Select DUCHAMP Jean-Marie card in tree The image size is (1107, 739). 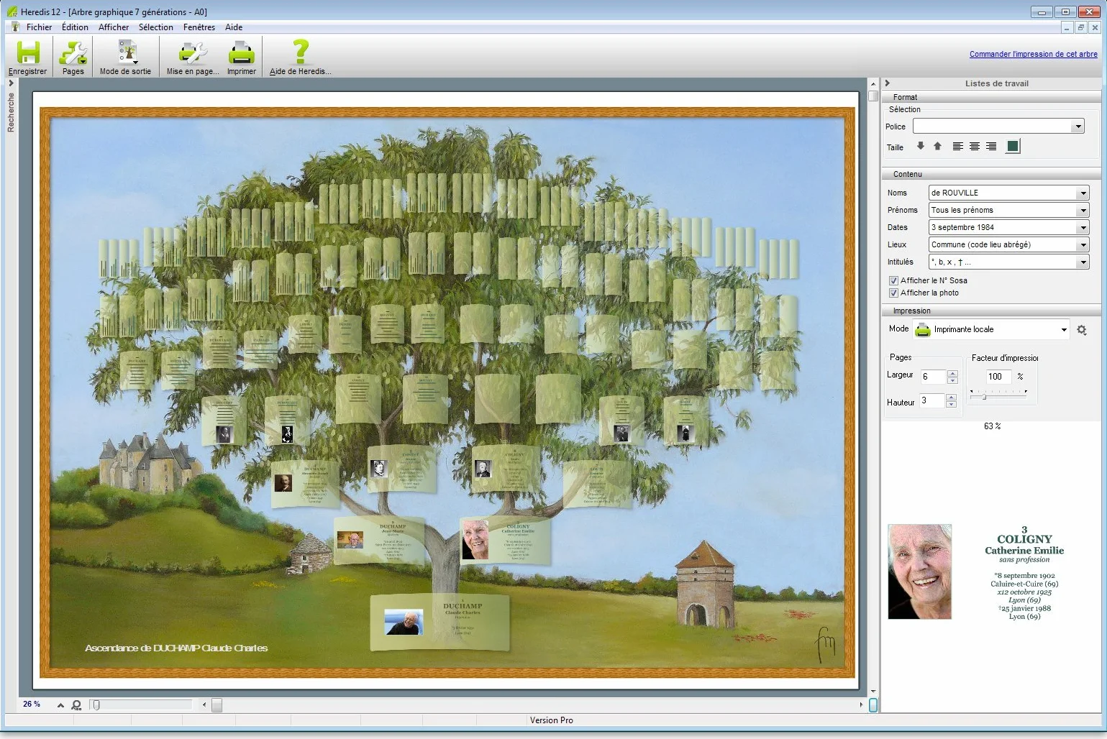click(x=380, y=540)
